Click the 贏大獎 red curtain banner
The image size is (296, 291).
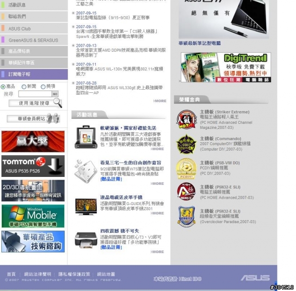coord(33,141)
